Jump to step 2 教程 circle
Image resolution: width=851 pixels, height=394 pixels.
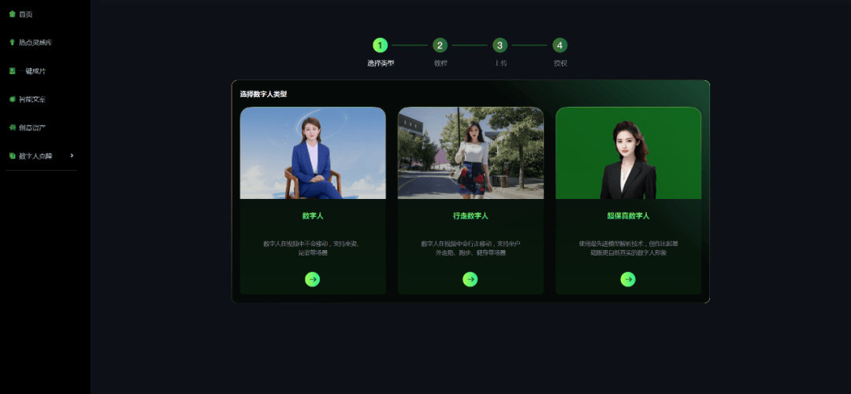440,46
